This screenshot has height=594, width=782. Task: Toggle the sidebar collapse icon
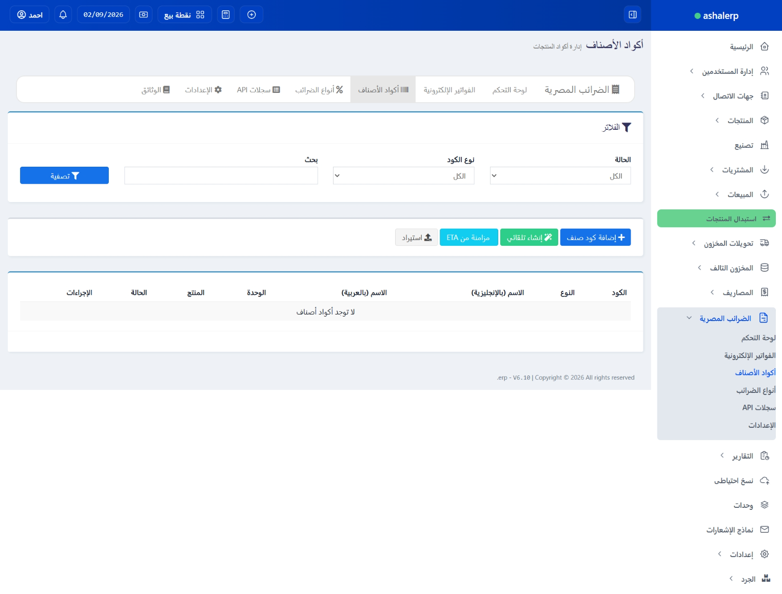pos(633,14)
